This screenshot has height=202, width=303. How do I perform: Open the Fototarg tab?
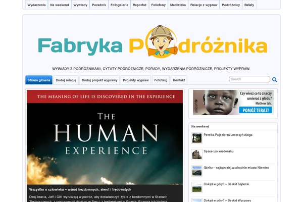[161, 80]
